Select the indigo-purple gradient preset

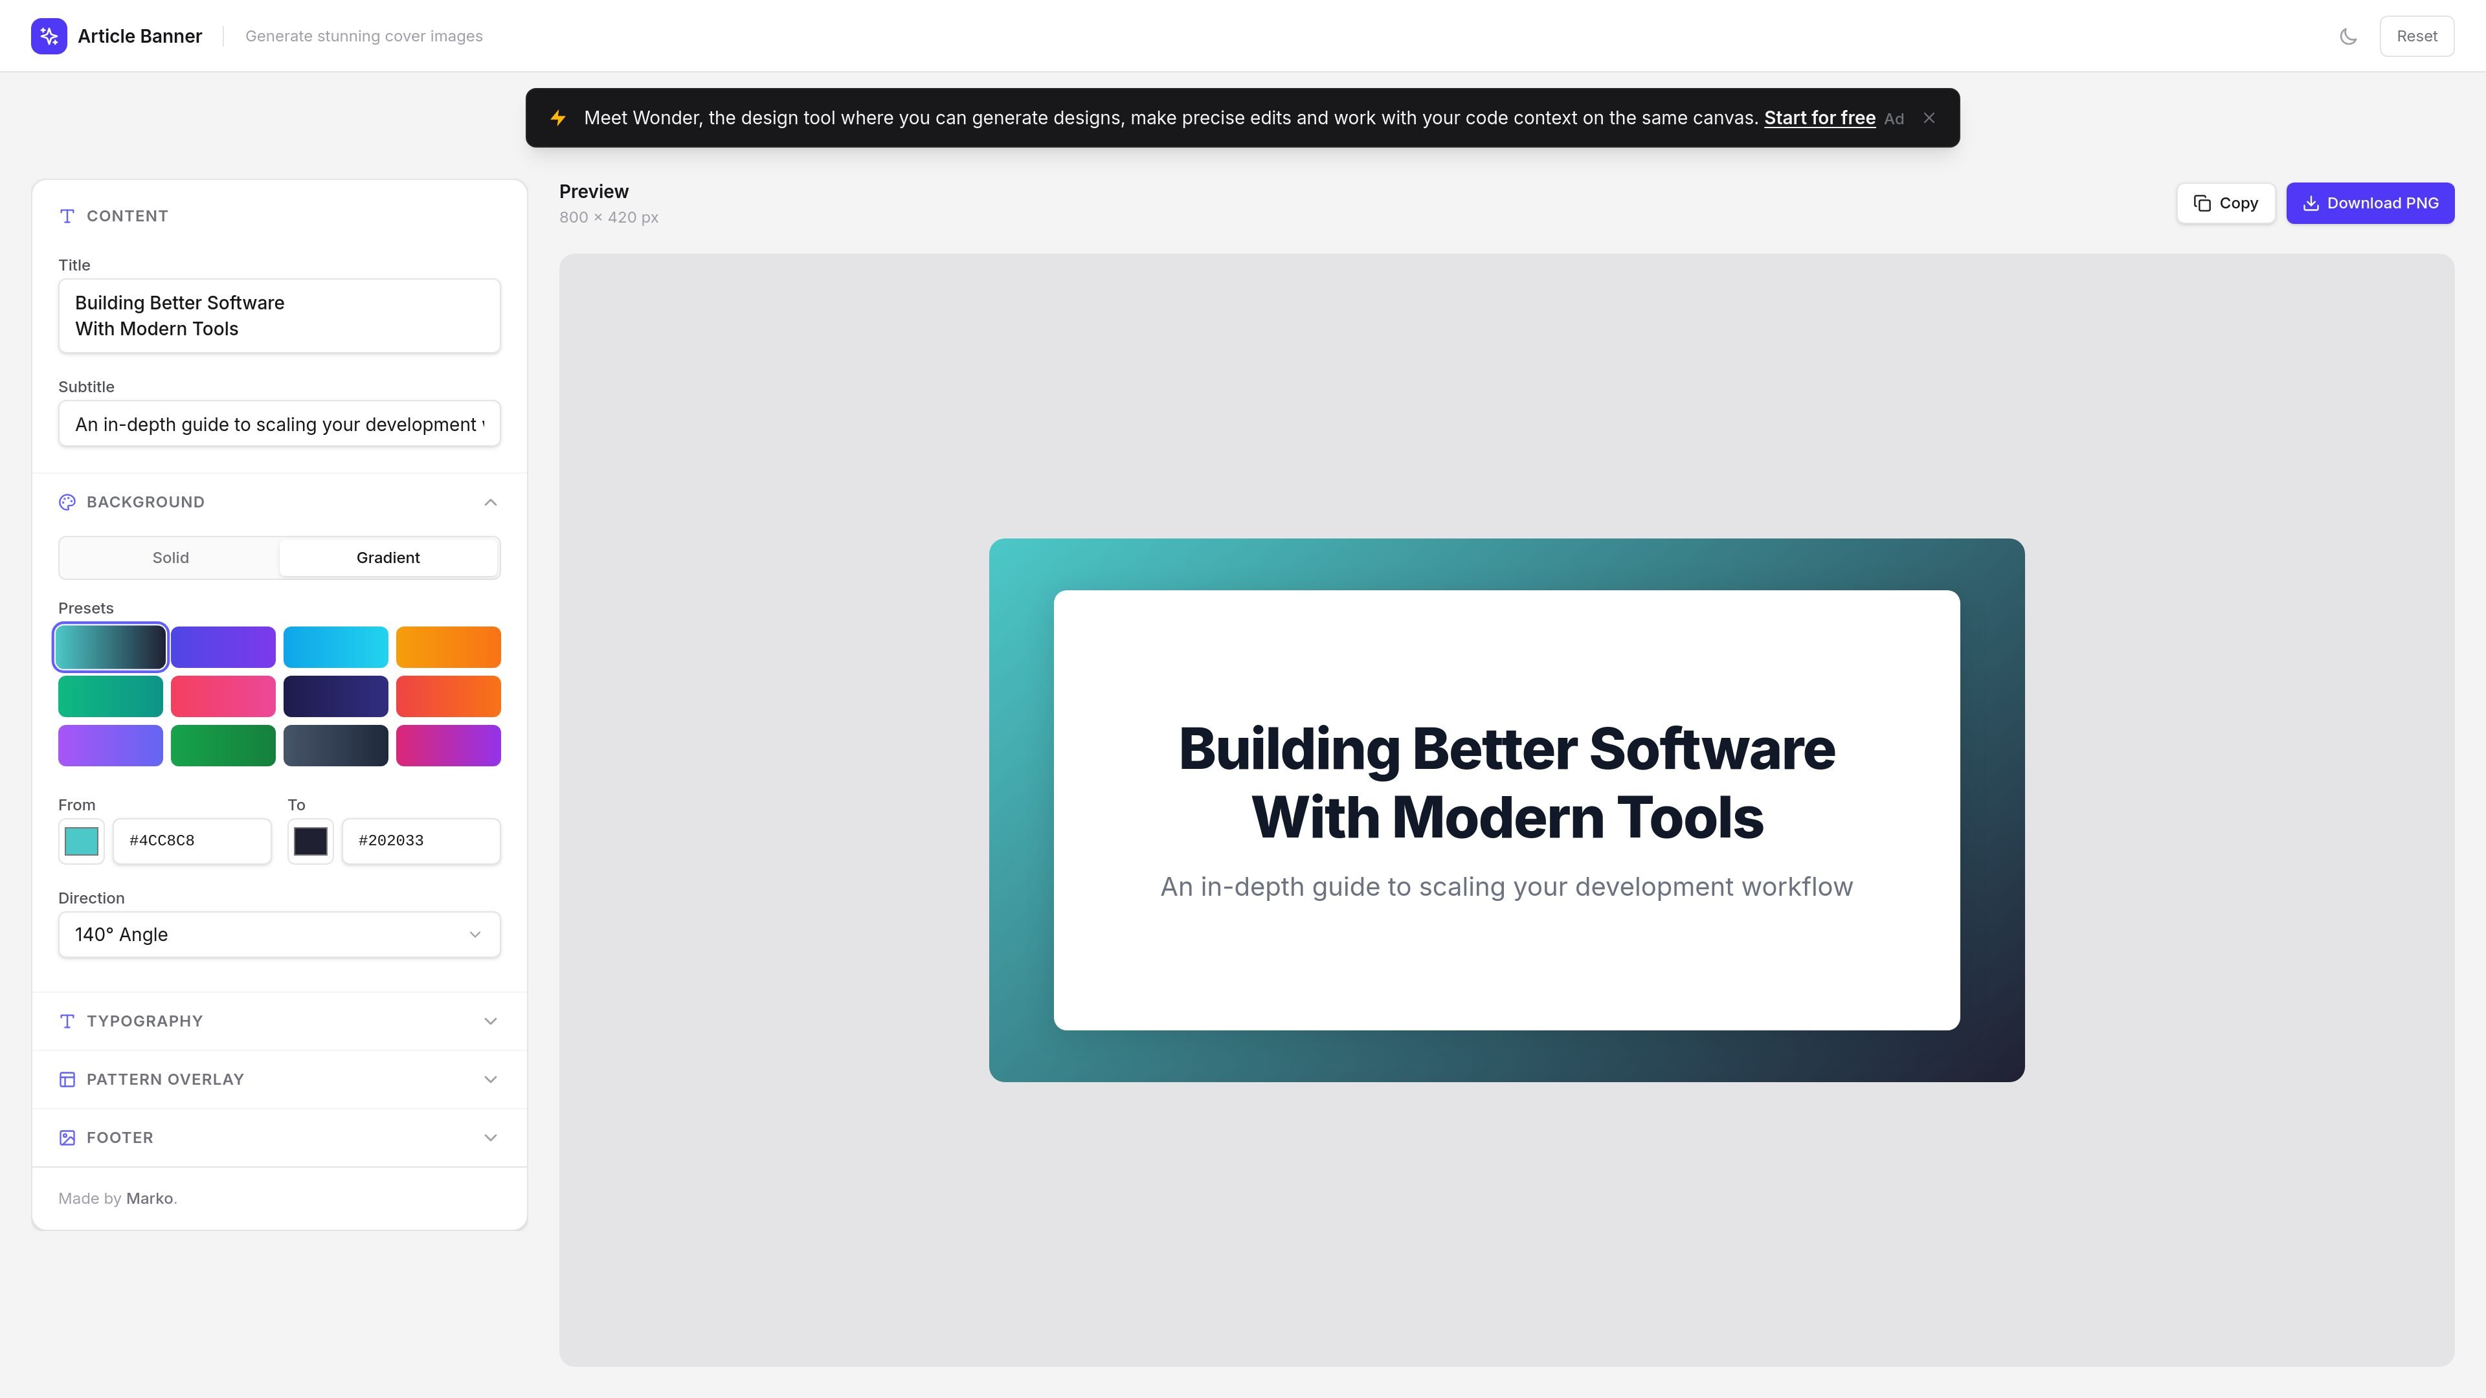click(x=223, y=647)
